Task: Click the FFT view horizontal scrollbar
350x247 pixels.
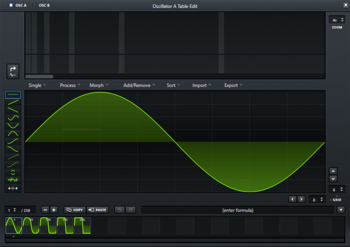Action: point(39,77)
